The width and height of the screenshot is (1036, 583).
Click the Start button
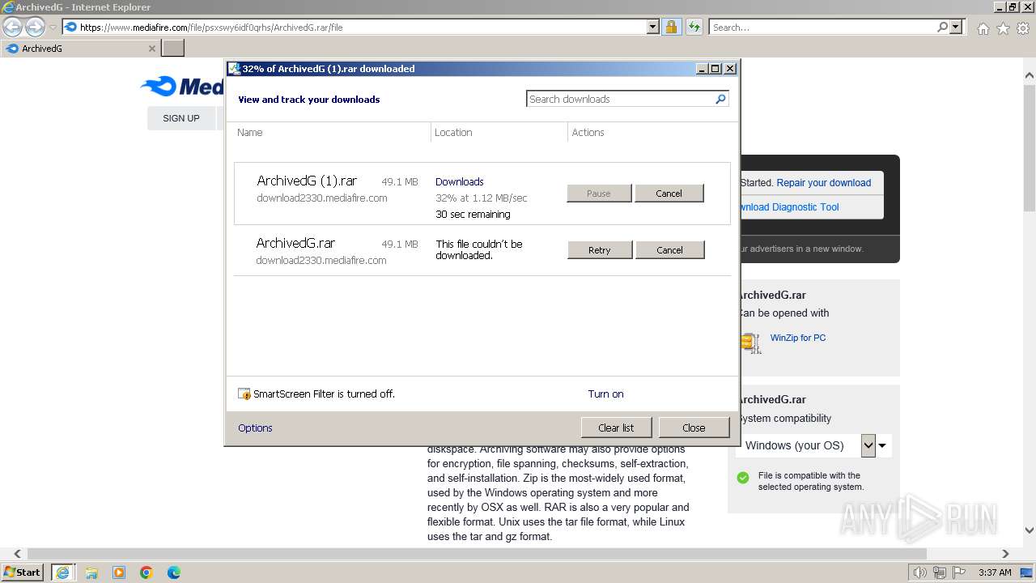tap(23, 572)
